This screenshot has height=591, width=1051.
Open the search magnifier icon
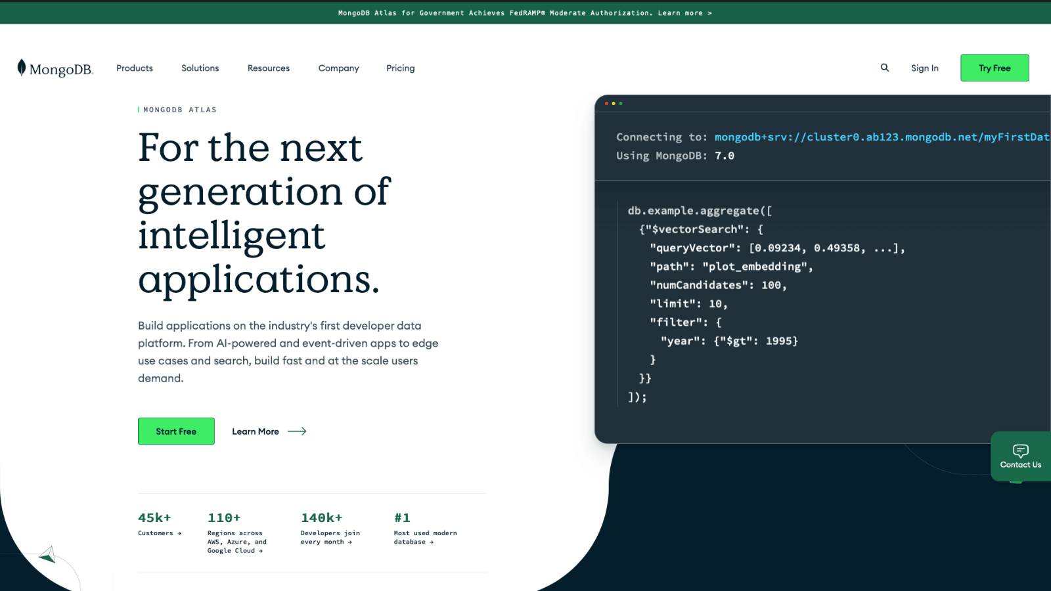(885, 68)
